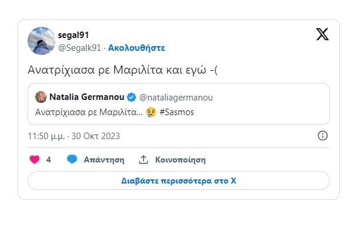Open the @nataliagermanou handle
355x232 pixels.
point(176,98)
